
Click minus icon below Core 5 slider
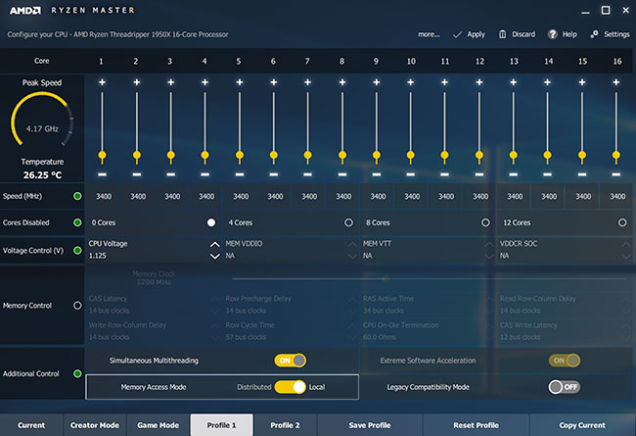[239, 173]
